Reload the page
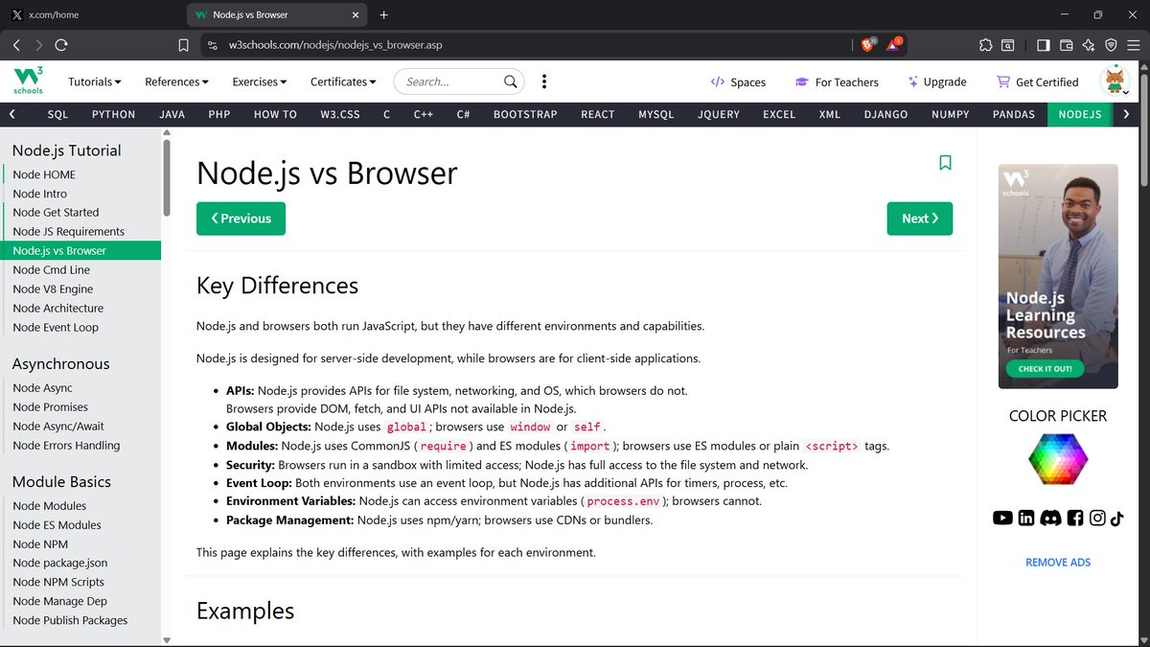The height and width of the screenshot is (647, 1150). pos(61,45)
